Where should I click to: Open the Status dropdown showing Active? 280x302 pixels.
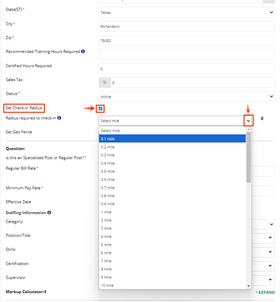coord(186,97)
